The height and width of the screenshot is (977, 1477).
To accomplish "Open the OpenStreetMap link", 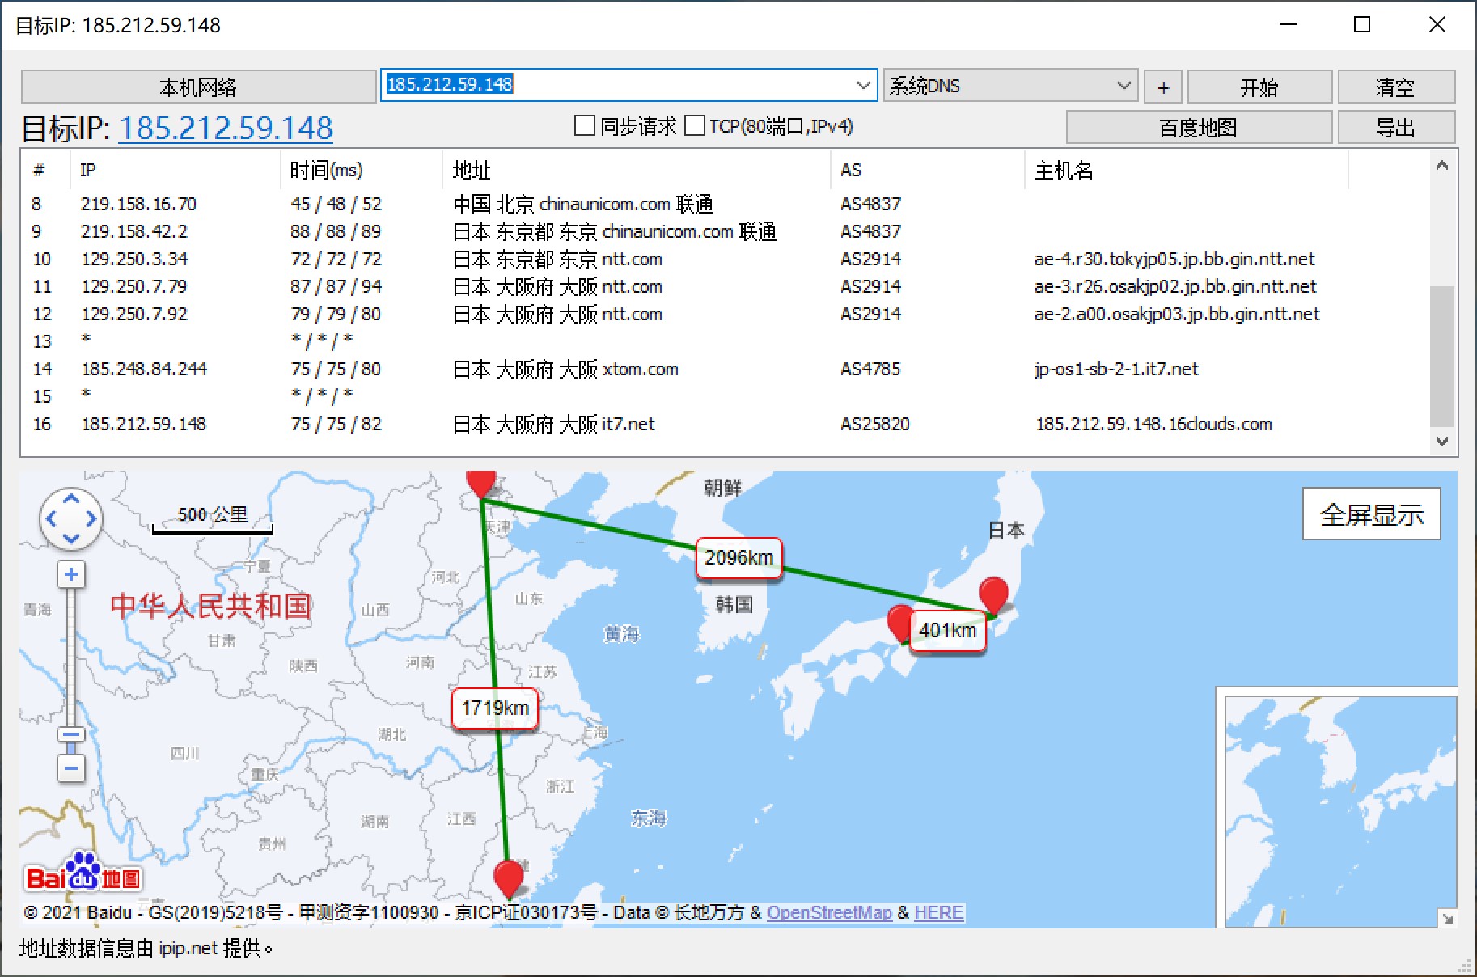I will 829,912.
